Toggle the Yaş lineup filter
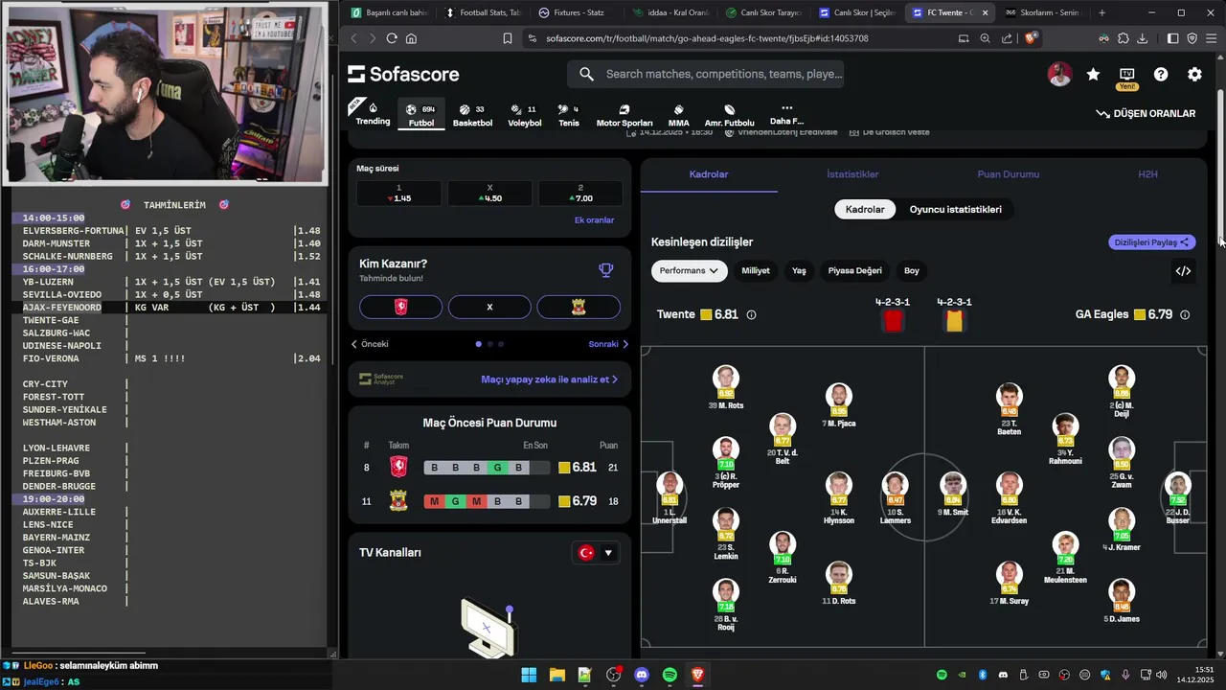The image size is (1226, 690). (x=799, y=271)
